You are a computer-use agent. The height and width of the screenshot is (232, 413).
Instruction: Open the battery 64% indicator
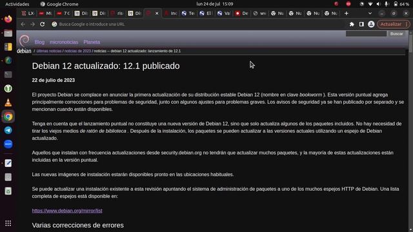pyautogui.click(x=401, y=4)
